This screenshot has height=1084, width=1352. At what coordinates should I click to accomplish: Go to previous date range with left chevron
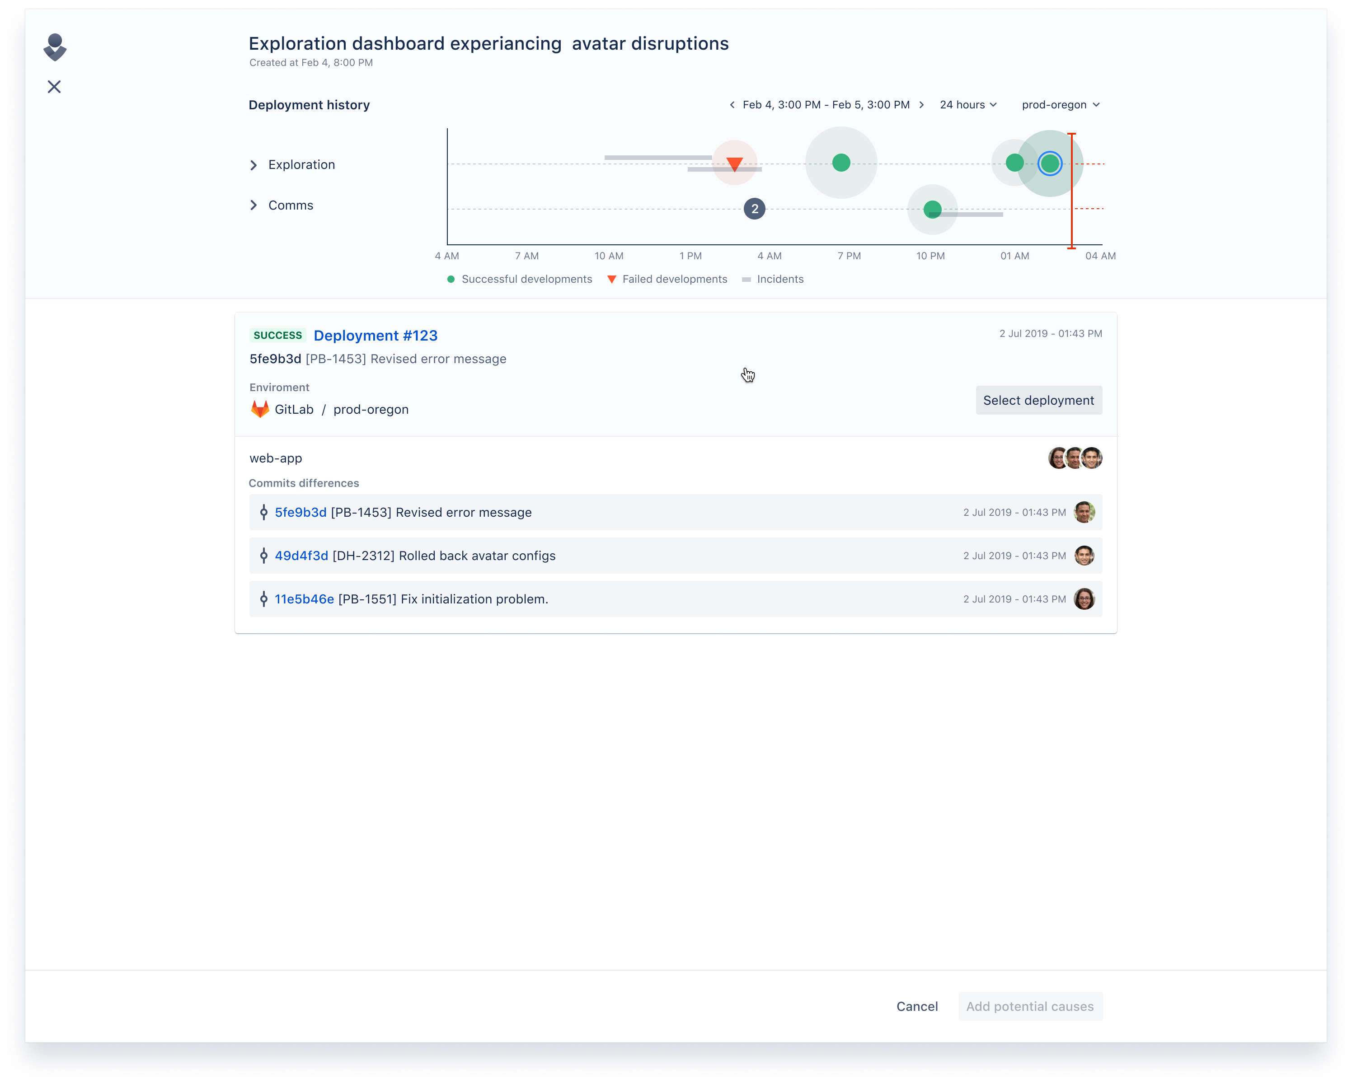(732, 105)
